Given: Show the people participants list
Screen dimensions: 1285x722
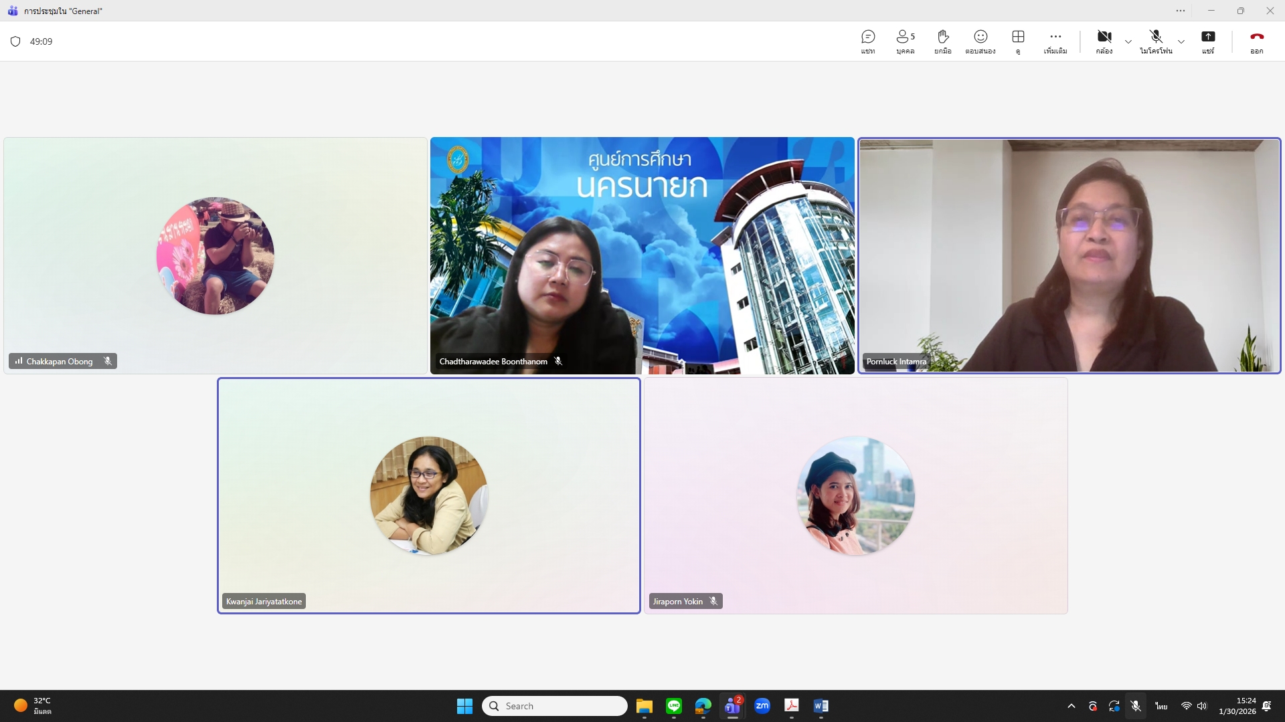Looking at the screenshot, I should tap(905, 41).
